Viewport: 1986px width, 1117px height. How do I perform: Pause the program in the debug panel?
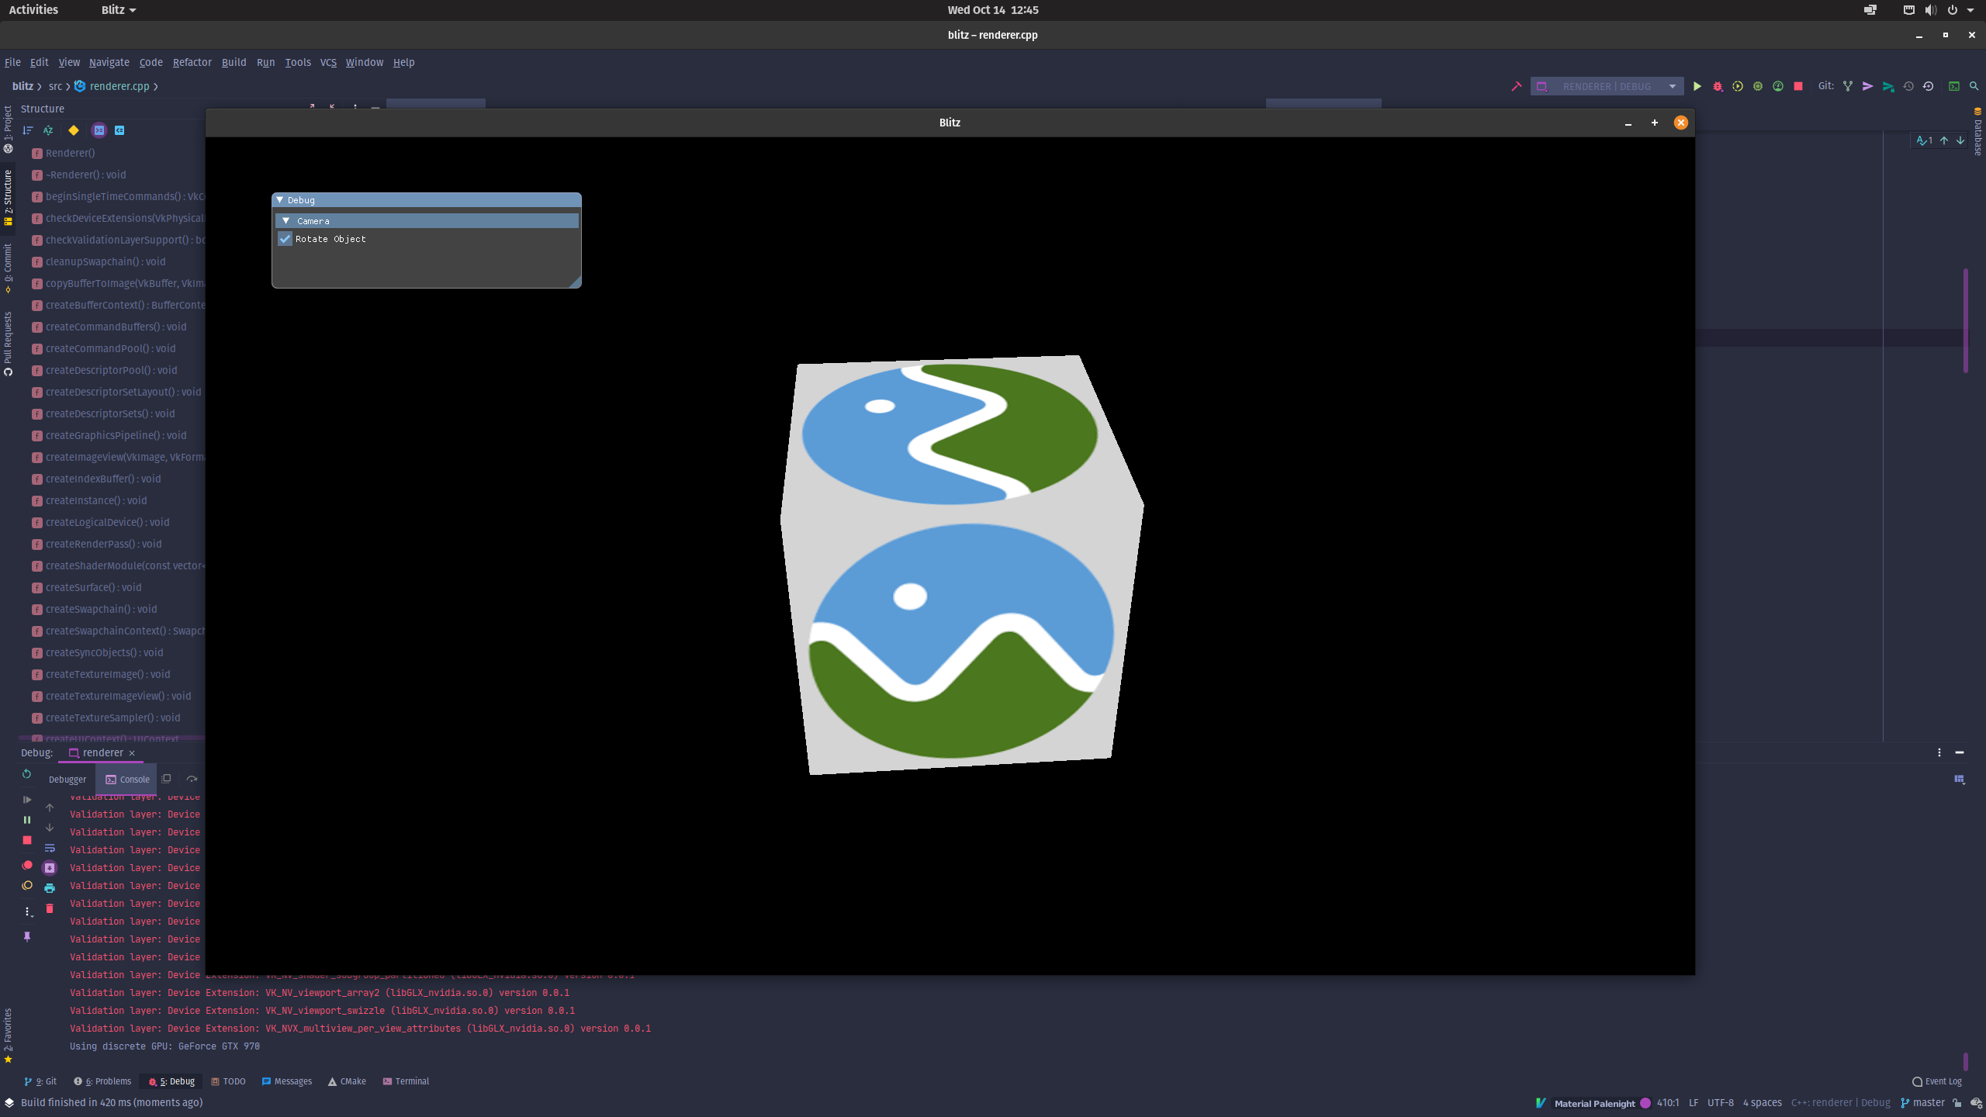click(27, 819)
